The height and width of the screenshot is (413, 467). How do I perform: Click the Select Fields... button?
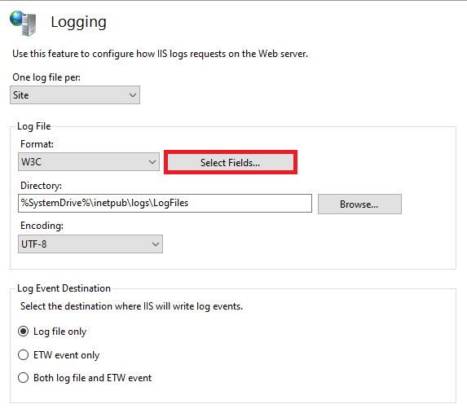pyautogui.click(x=230, y=162)
